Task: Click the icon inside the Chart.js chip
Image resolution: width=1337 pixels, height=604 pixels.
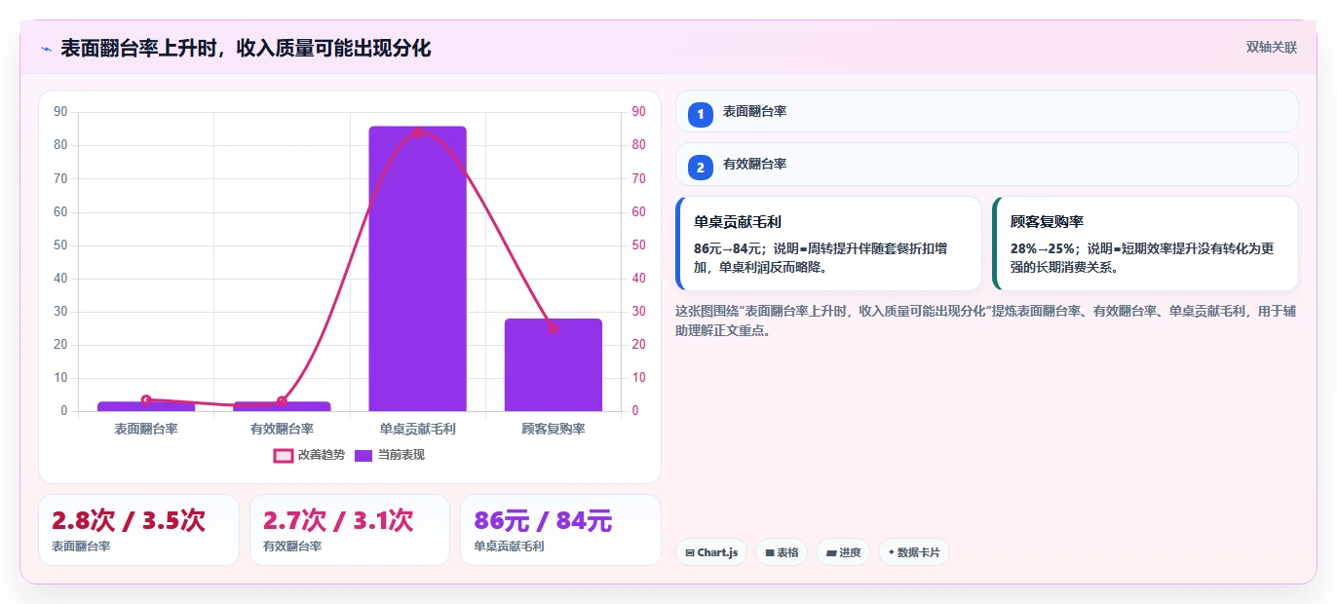Action: coord(690,552)
